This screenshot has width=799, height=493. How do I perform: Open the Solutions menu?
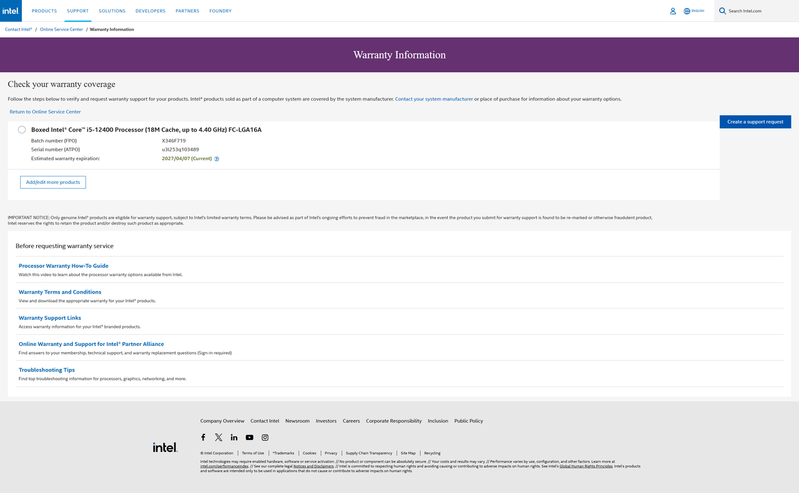click(x=112, y=11)
